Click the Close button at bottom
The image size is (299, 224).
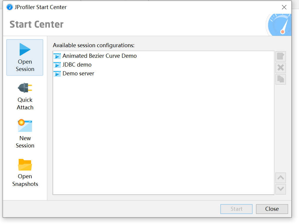tap(272, 209)
